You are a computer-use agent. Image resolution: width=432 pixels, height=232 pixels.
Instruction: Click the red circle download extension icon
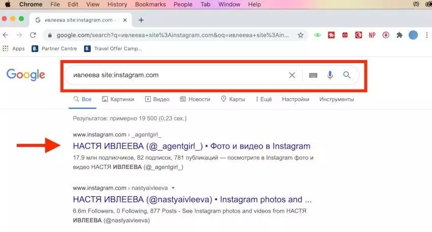point(386,35)
